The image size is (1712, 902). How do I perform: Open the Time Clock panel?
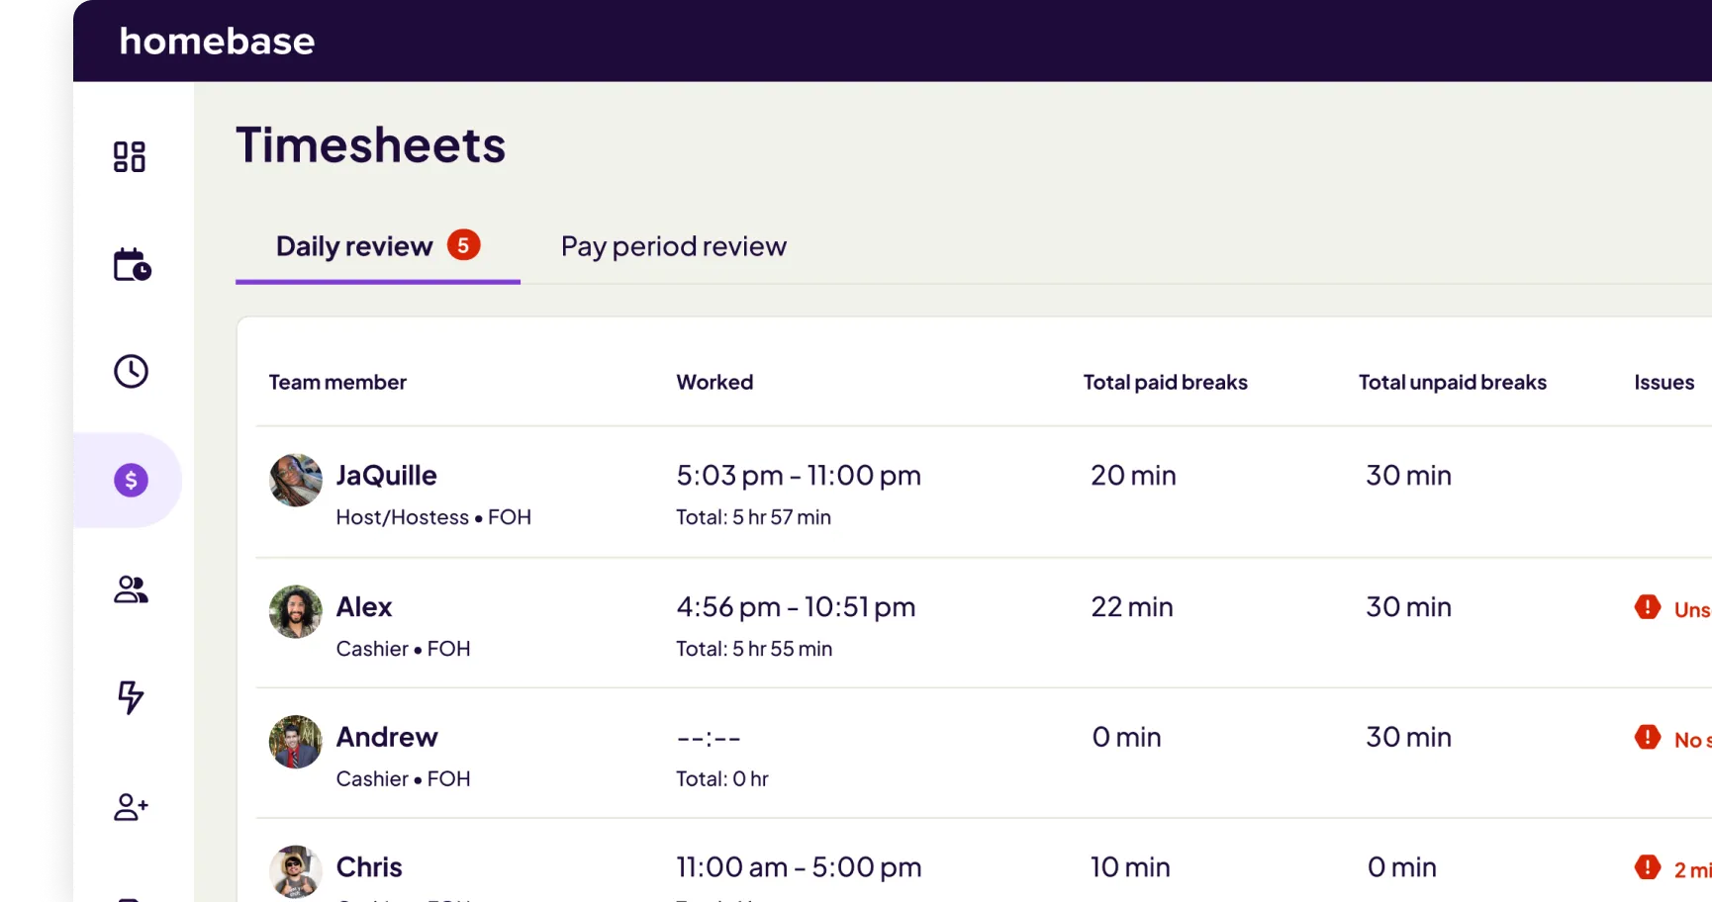coord(130,371)
